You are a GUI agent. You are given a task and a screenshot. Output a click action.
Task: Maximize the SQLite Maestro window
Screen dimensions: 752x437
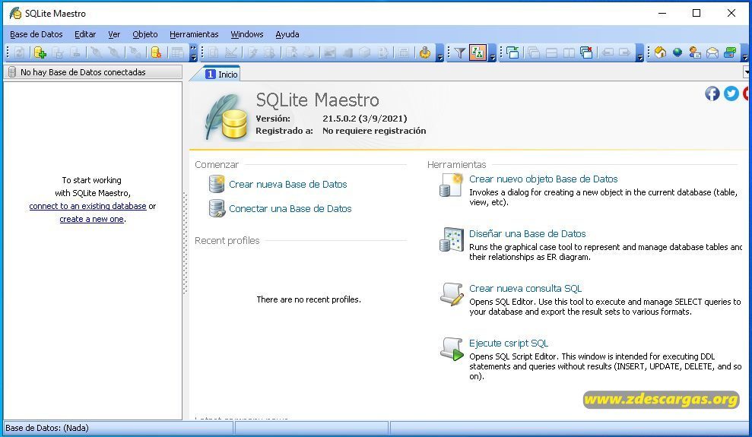pyautogui.click(x=696, y=14)
